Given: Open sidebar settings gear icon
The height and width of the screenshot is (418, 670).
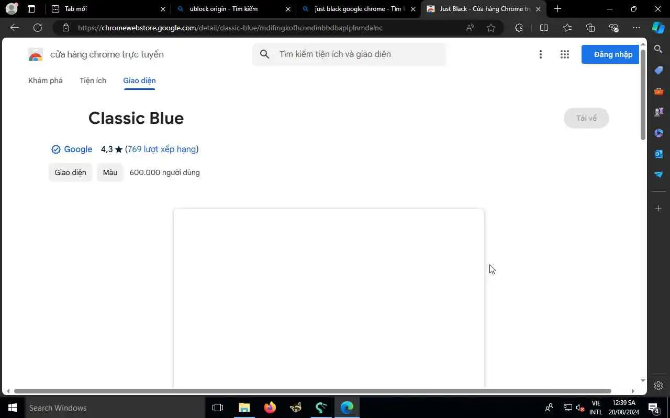Looking at the screenshot, I should pos(658,386).
